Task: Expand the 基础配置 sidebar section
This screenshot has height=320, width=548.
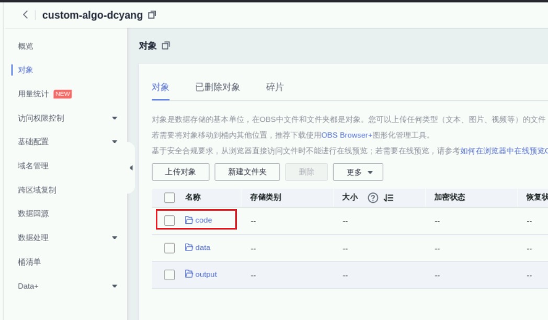Action: (115, 142)
